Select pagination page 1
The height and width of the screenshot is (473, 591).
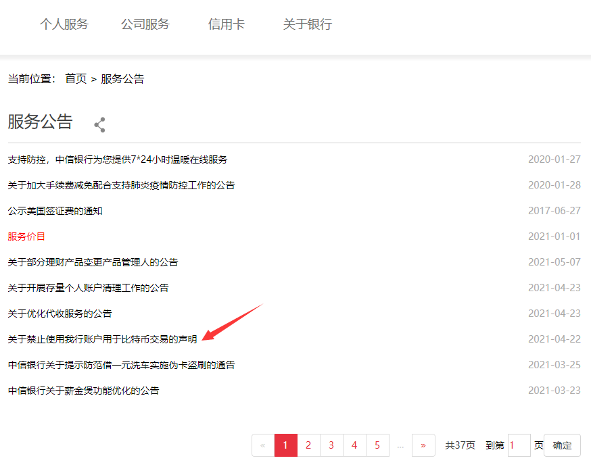(286, 445)
